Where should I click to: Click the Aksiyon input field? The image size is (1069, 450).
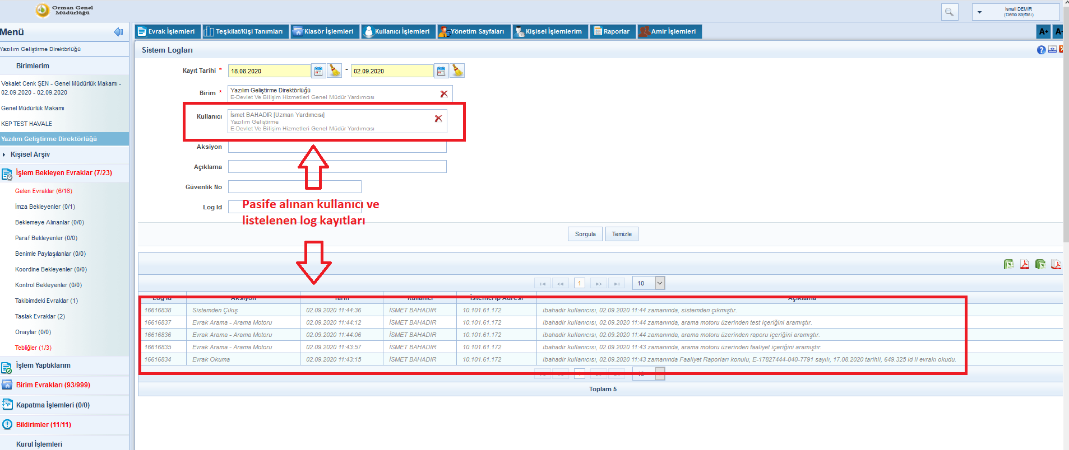coord(337,147)
